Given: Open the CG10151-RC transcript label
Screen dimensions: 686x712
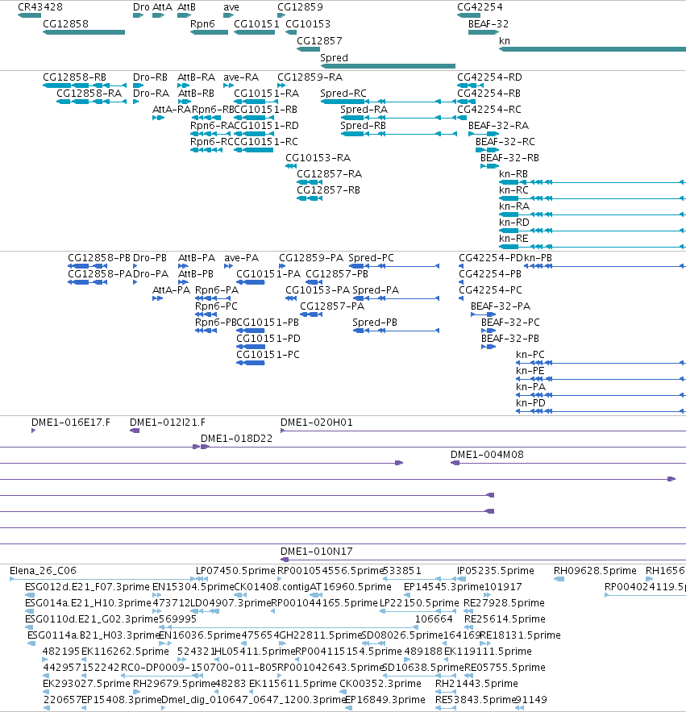Looking at the screenshot, I should [x=266, y=142].
